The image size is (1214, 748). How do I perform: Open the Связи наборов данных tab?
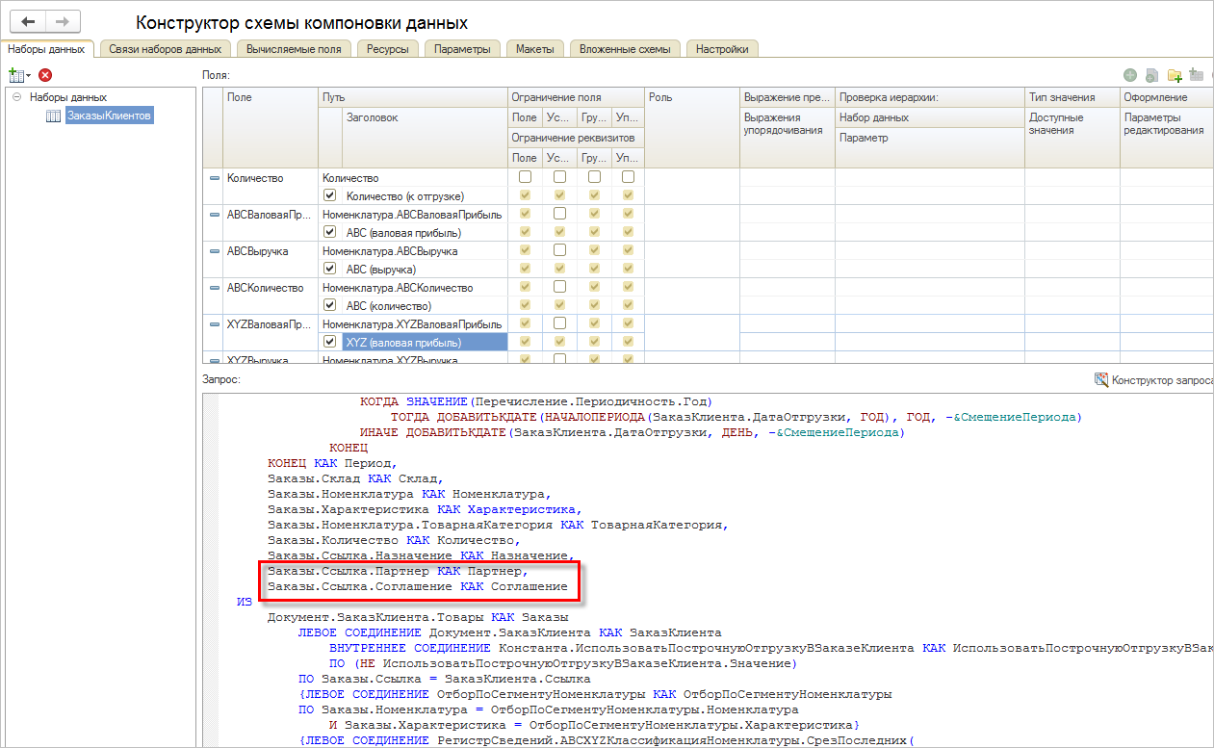165,49
